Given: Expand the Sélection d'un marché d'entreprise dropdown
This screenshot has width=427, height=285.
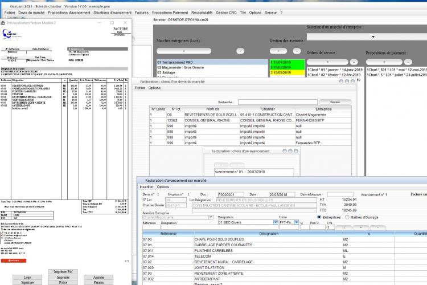Looking at the screenshot, I should tap(373, 37).
